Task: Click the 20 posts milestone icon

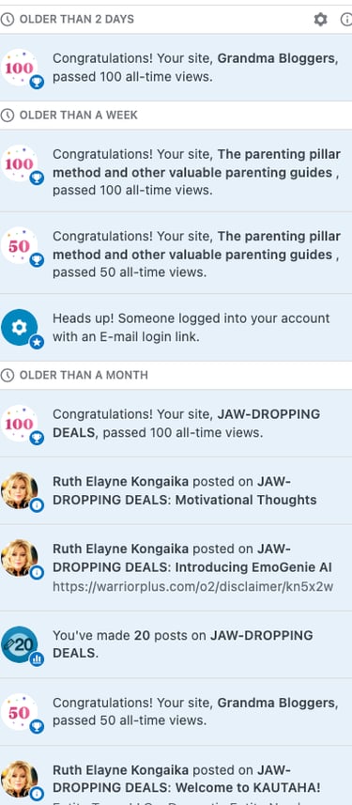Action: tap(20, 644)
